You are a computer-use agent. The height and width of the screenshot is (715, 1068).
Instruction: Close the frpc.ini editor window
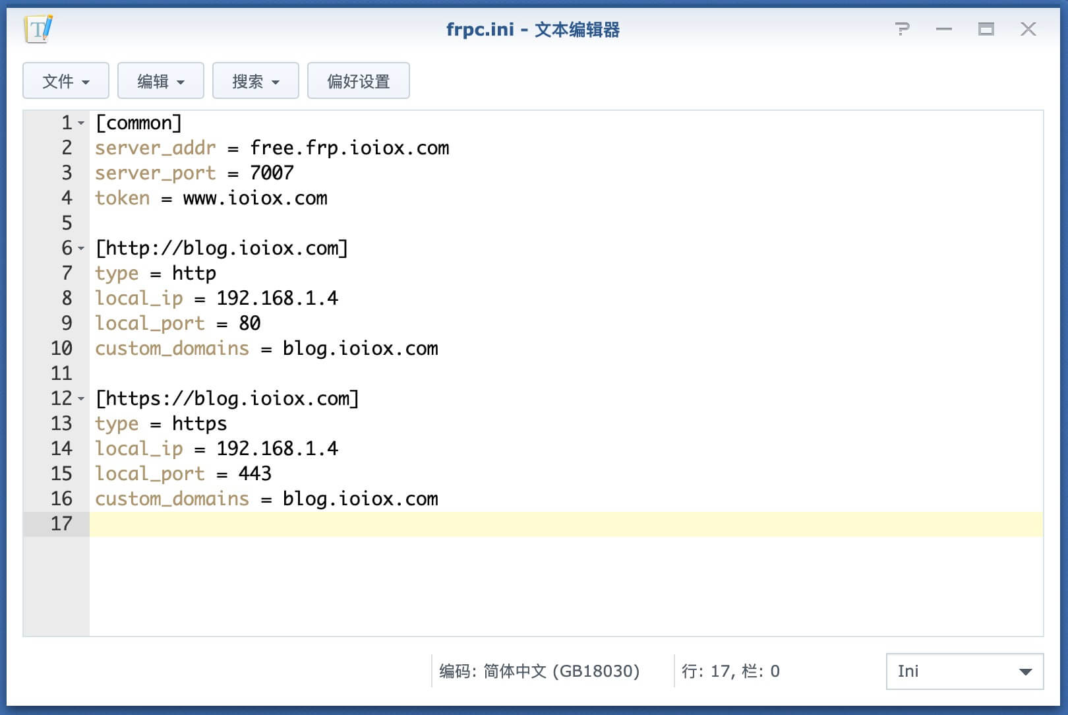coord(1028,29)
